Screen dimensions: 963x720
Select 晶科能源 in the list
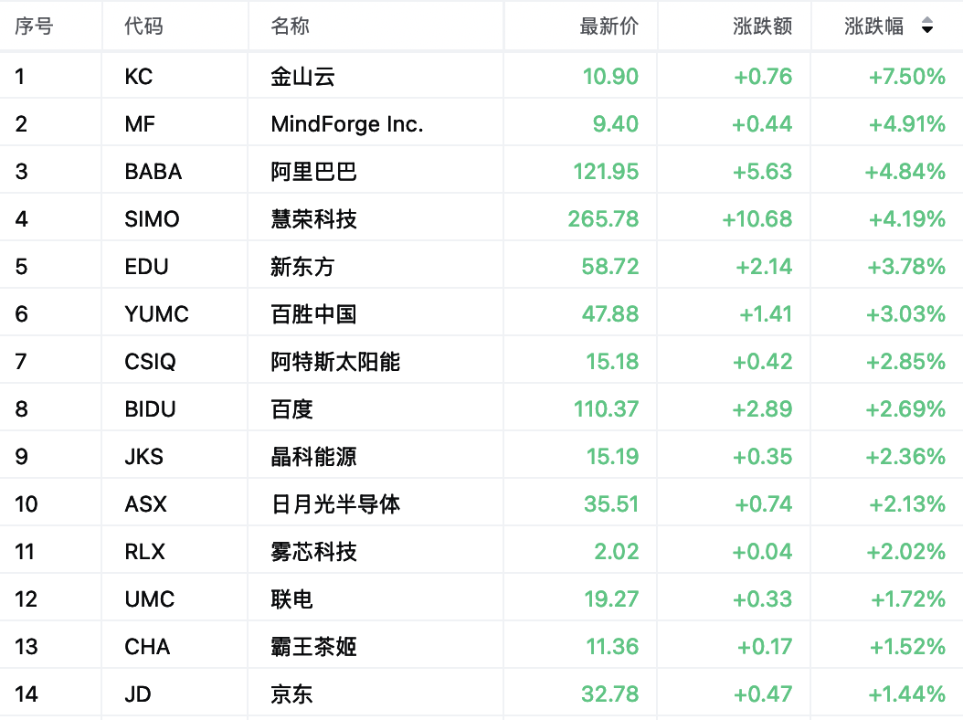click(x=313, y=457)
